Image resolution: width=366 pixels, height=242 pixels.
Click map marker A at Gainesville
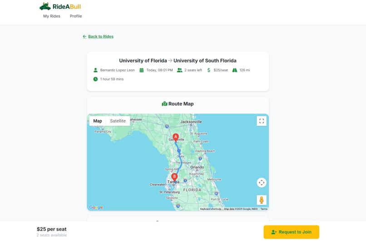click(176, 137)
